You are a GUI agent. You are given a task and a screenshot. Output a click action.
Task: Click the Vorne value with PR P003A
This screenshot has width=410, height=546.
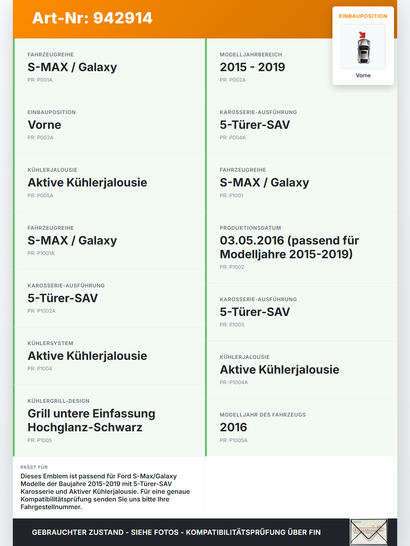click(45, 125)
